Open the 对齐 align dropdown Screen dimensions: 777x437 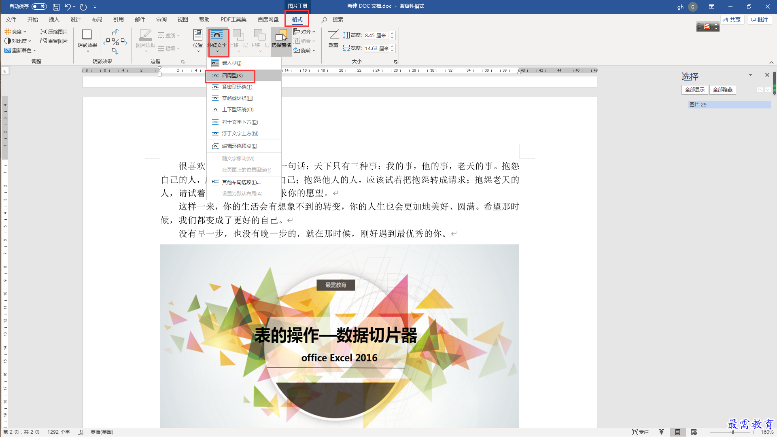point(304,32)
